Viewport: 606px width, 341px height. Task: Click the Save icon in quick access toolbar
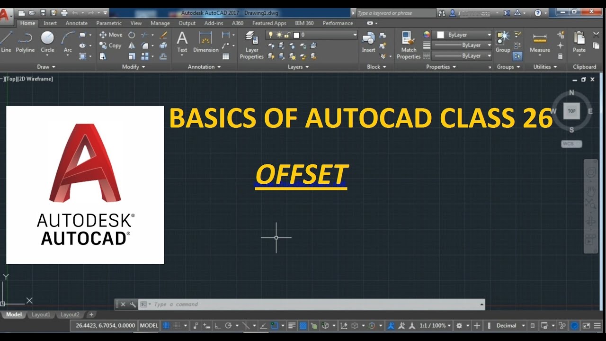pyautogui.click(x=43, y=13)
